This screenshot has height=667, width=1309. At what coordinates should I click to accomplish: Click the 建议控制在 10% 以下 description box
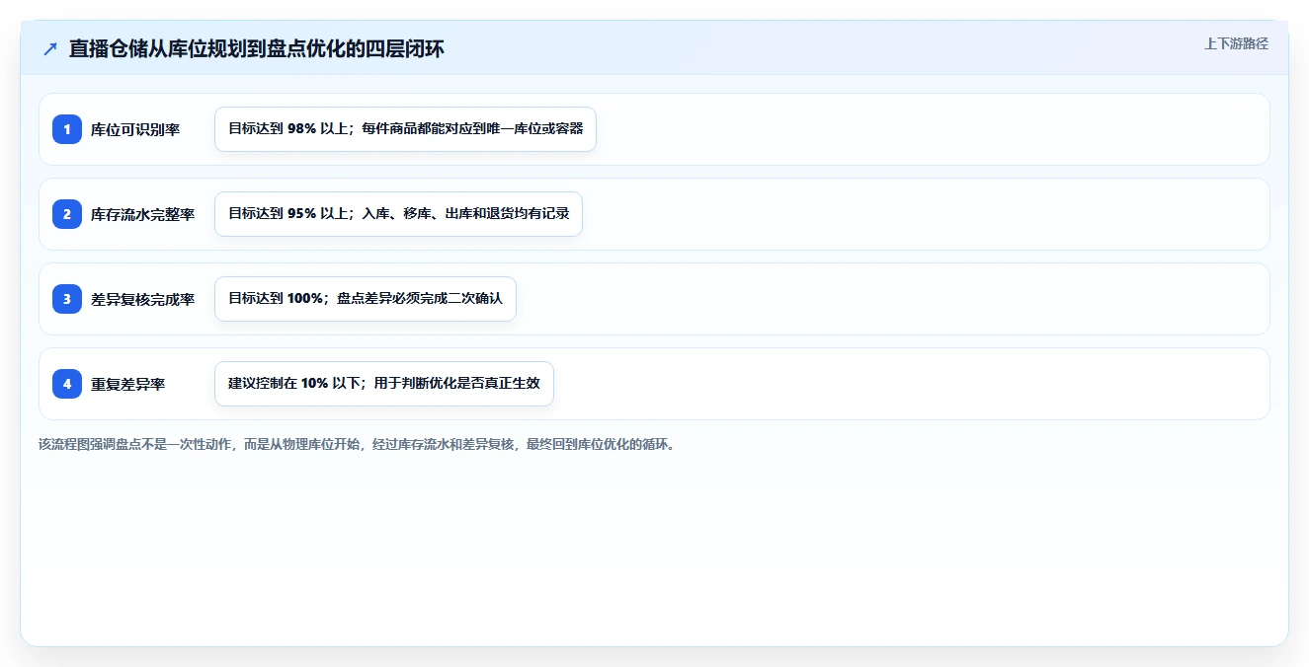point(384,384)
